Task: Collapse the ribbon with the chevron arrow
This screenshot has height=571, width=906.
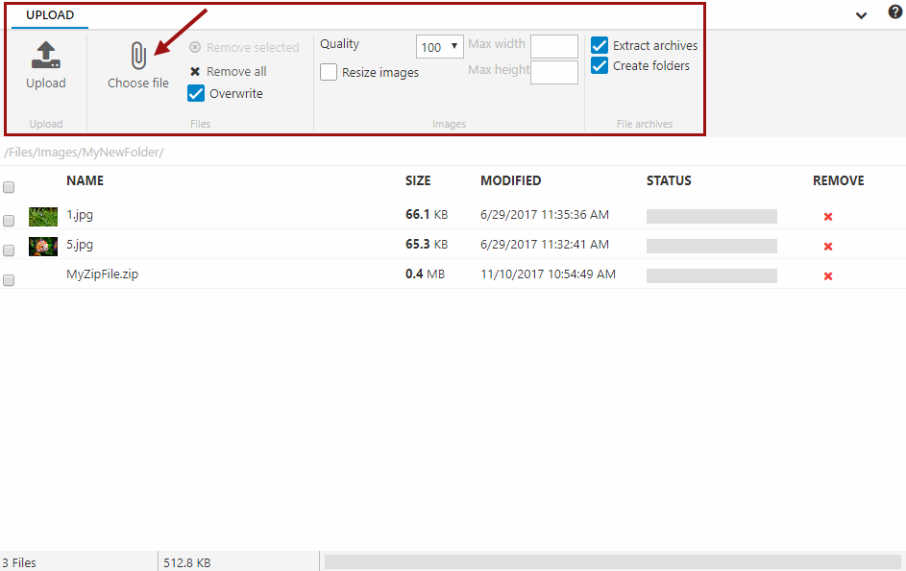Action: coord(861,14)
